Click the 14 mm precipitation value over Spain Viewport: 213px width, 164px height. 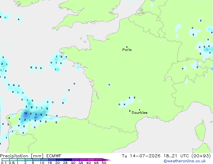coord(26,113)
